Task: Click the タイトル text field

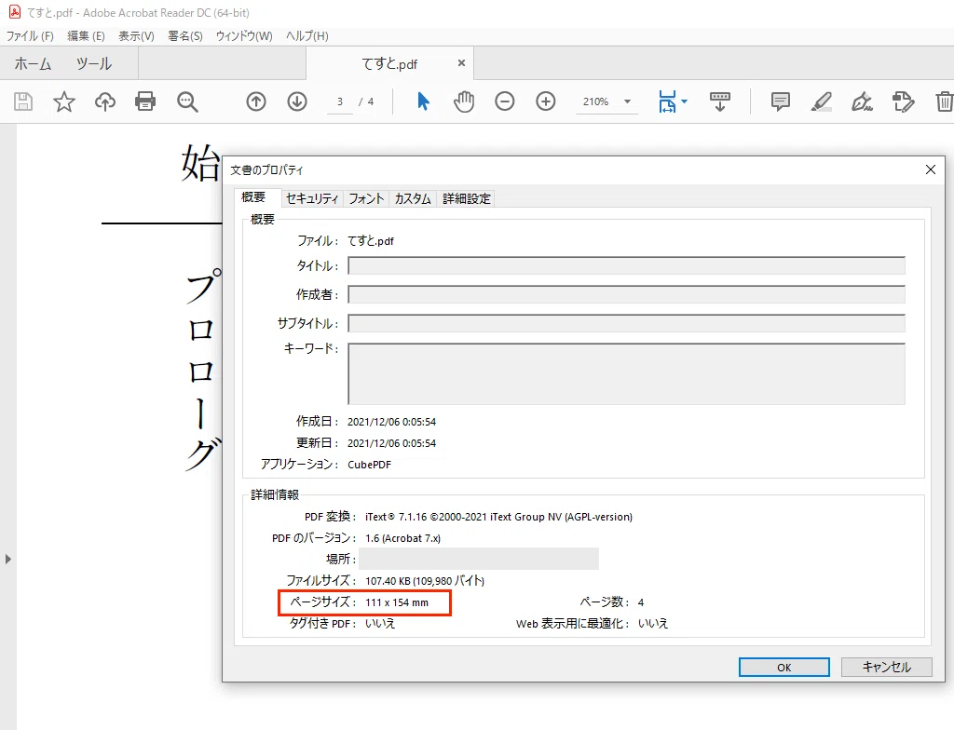Action: (626, 266)
